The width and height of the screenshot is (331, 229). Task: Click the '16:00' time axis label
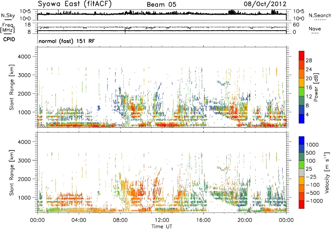click(x=203, y=220)
